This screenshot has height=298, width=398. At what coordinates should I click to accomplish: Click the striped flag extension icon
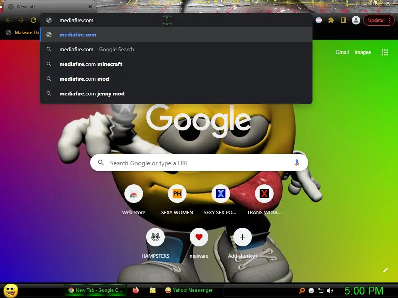pyautogui.click(x=319, y=20)
